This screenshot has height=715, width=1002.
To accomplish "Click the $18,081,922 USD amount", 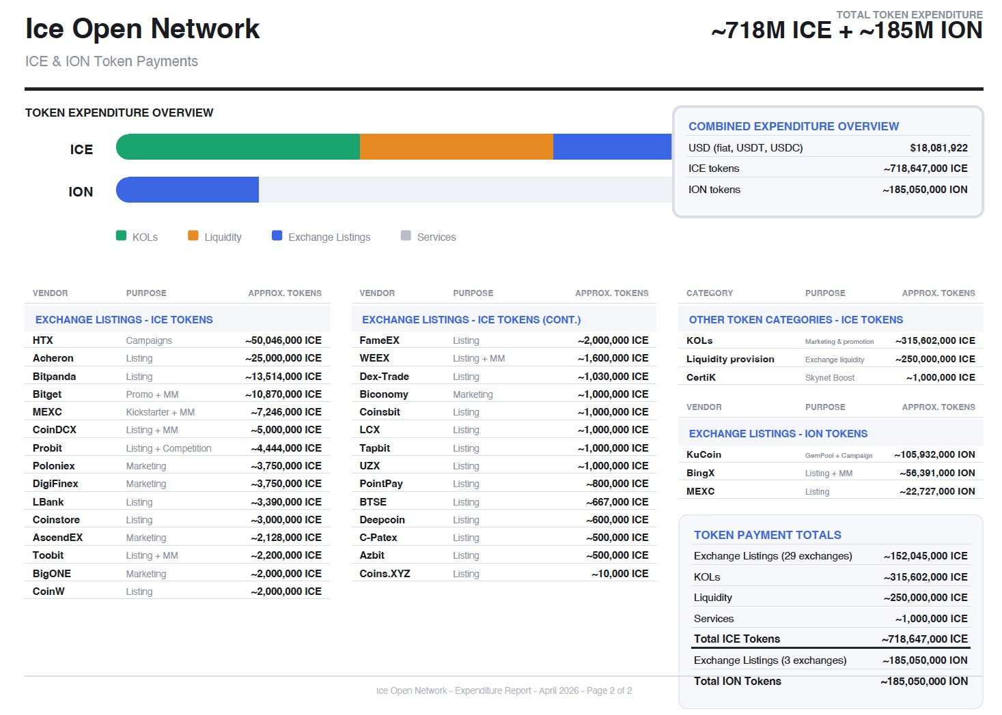I will tap(938, 148).
